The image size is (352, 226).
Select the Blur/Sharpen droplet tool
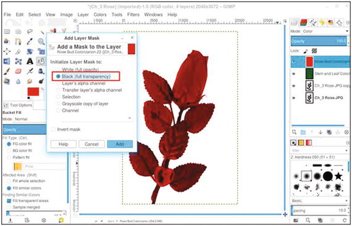coord(18,81)
